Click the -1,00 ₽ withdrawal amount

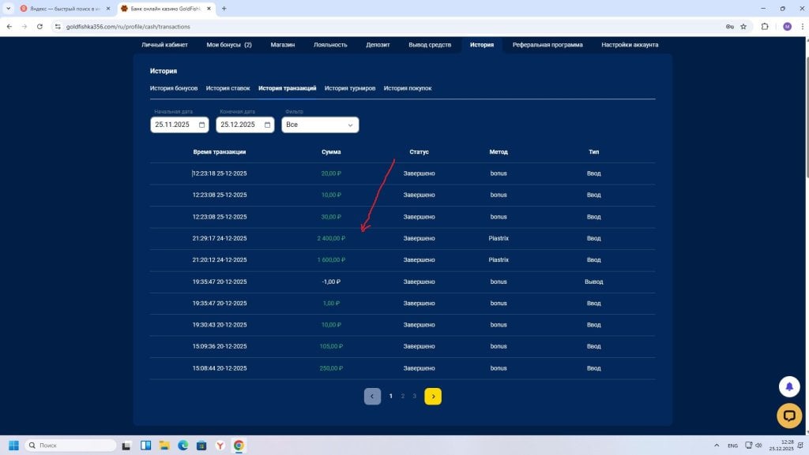point(331,282)
